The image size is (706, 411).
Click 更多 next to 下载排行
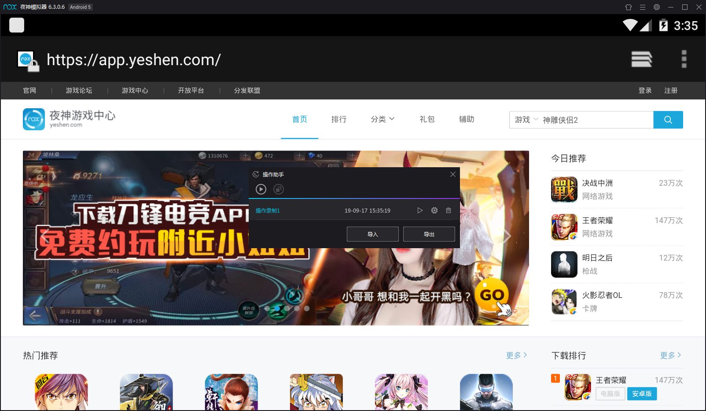[670, 355]
